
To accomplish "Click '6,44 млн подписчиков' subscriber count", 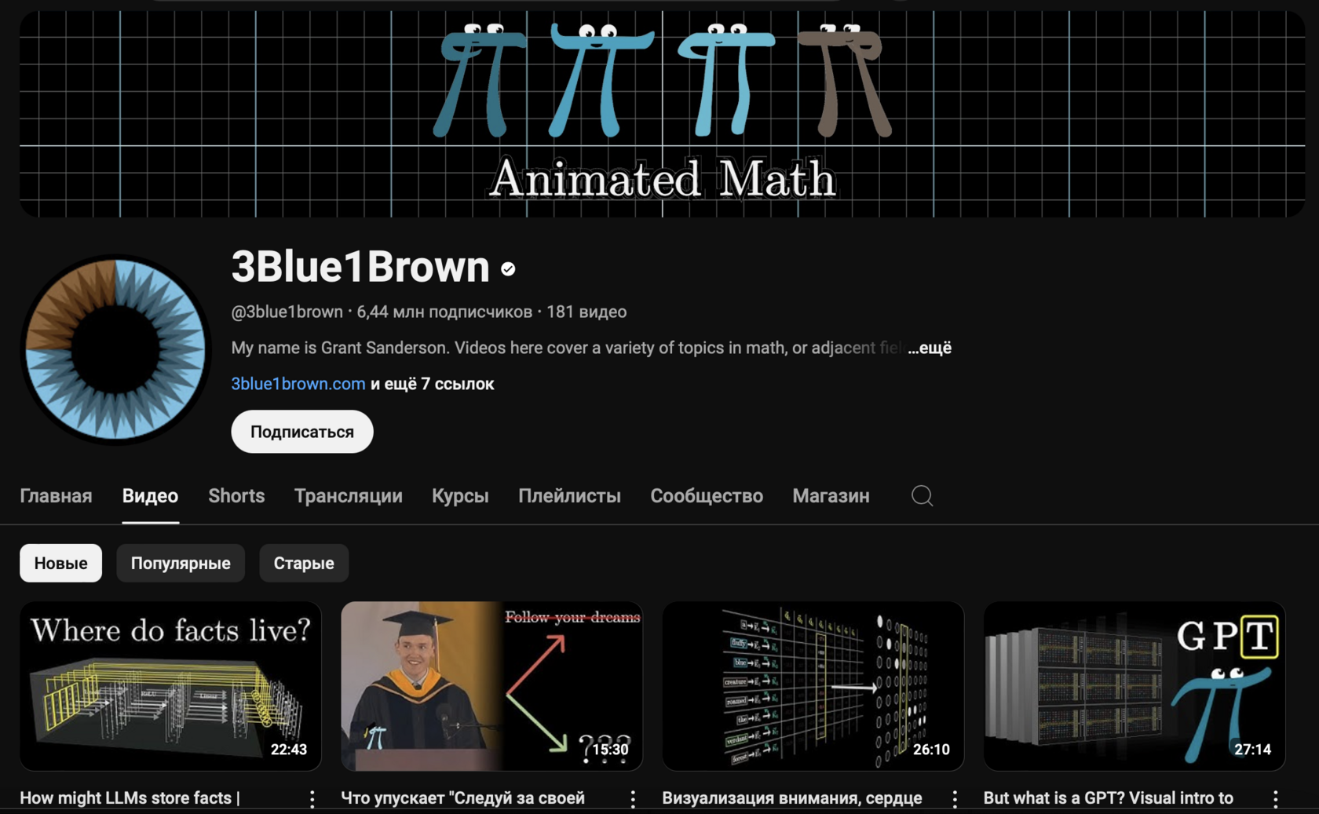I will pyautogui.click(x=444, y=312).
